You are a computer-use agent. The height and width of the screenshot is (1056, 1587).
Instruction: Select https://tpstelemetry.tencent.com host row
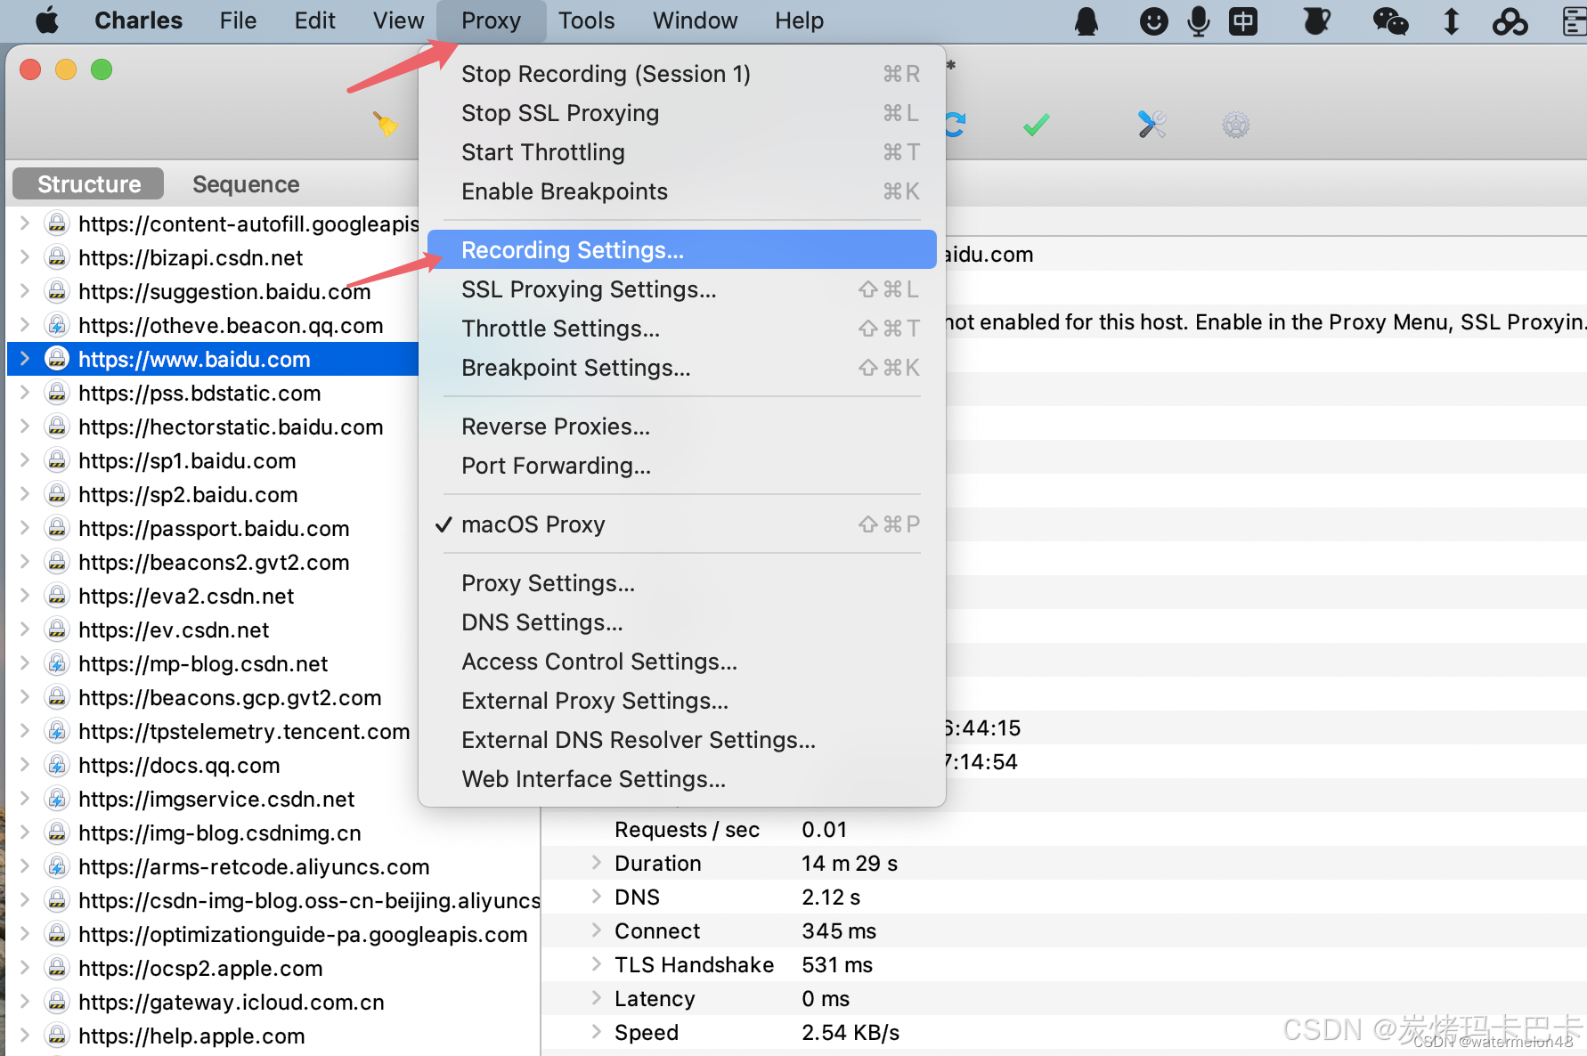point(213,731)
